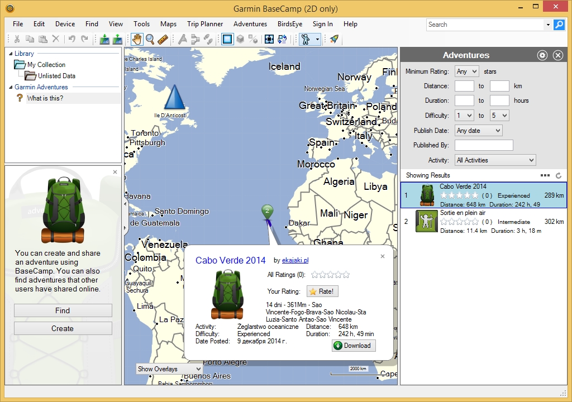572x402 pixels.
Task: Select the Measure ruler tool
Action: tap(163, 39)
